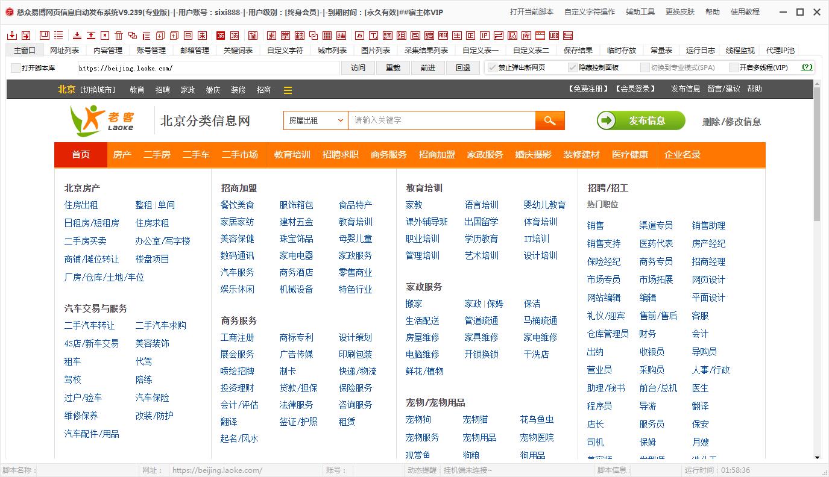
Task: Open the 删除/修改信息 link
Action: click(x=731, y=122)
